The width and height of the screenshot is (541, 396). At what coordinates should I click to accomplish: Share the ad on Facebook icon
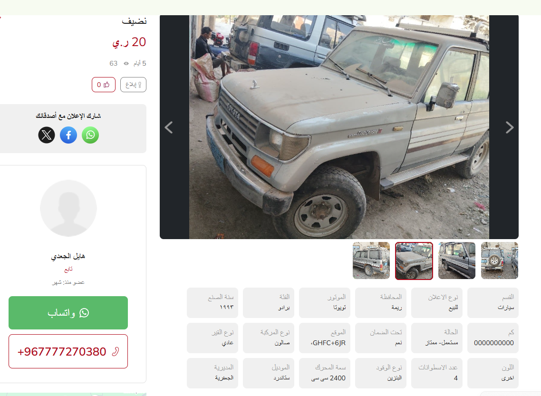[68, 135]
